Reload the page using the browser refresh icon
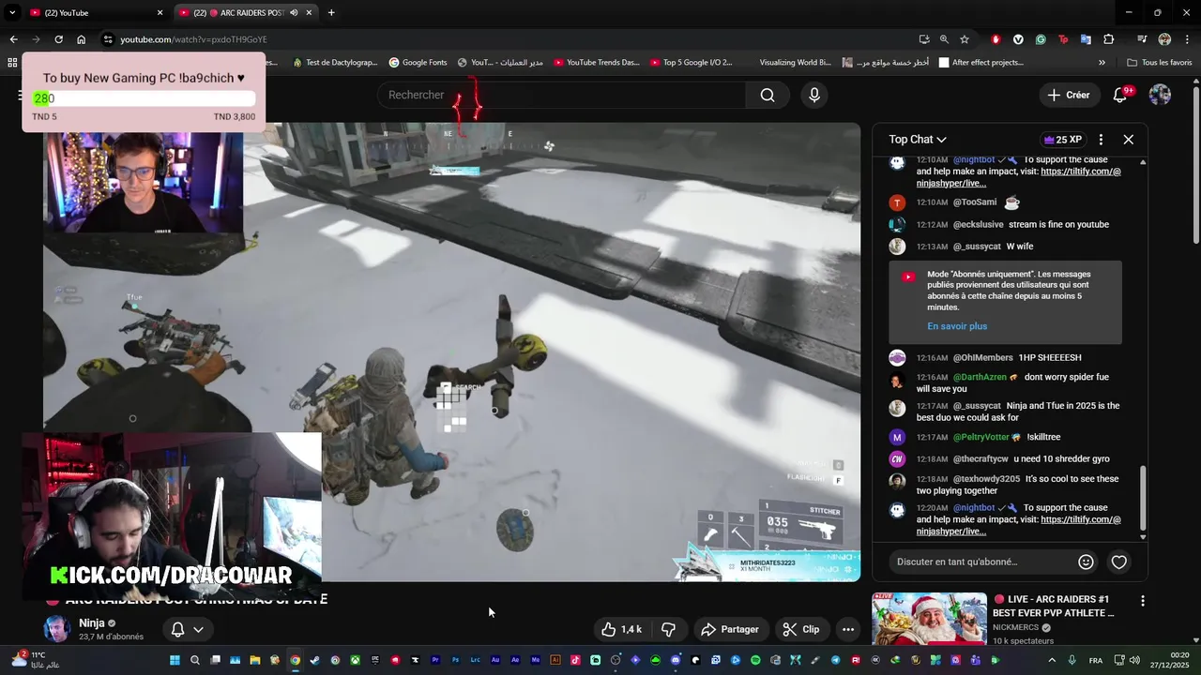Screen dimensions: 1201x675 pyautogui.click(x=58, y=39)
